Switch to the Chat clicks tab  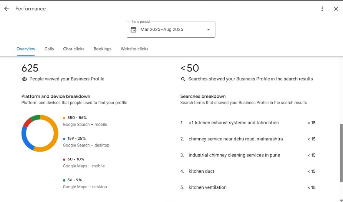pos(74,49)
